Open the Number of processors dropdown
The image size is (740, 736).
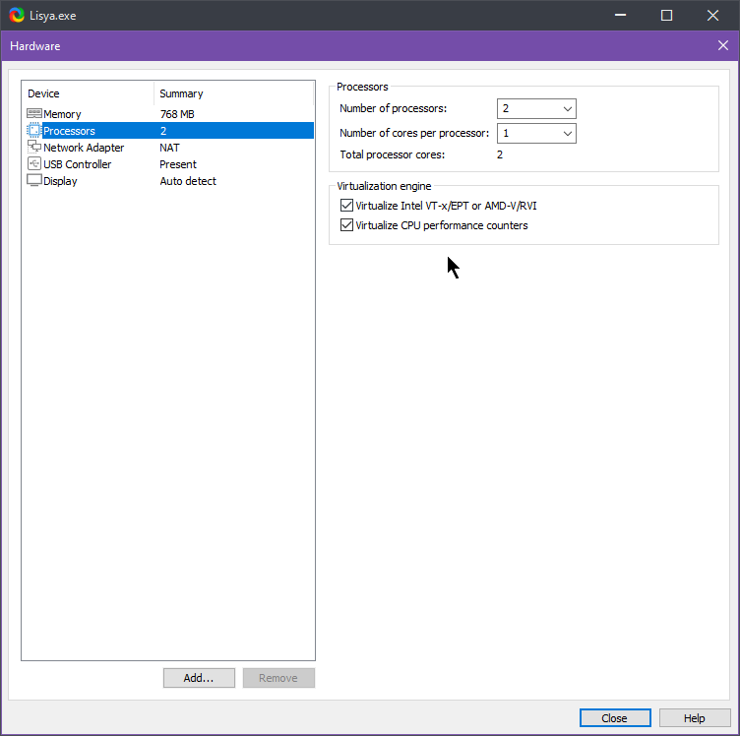[x=536, y=108]
